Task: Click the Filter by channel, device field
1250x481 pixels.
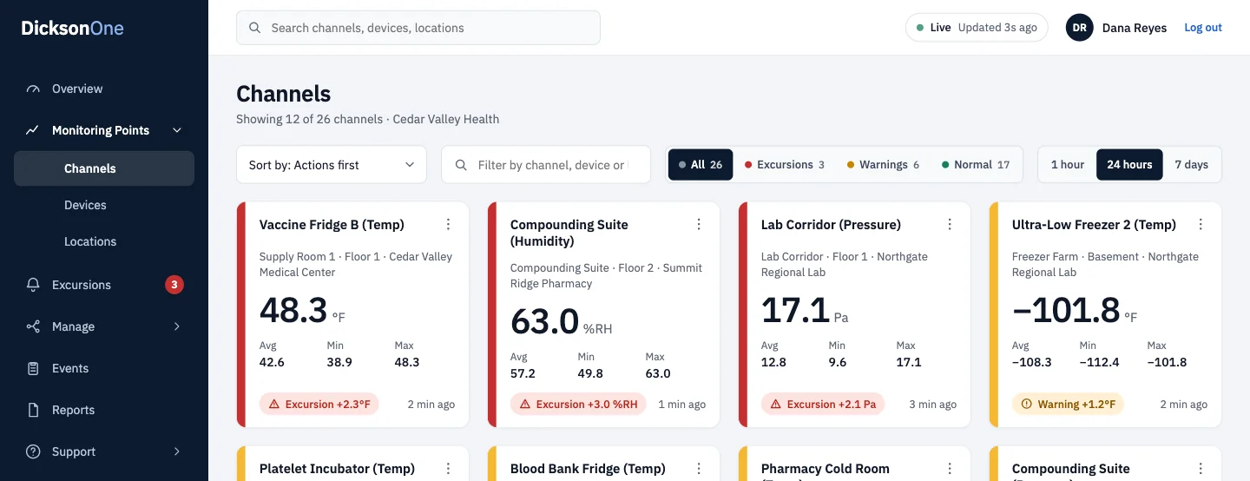Action: (546, 165)
